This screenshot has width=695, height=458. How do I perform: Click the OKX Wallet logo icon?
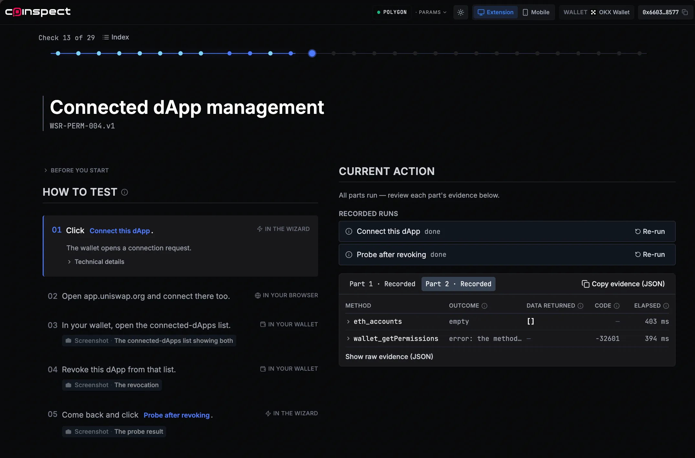(x=593, y=12)
